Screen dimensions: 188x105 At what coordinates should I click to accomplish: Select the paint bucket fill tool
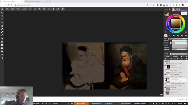click(x=2, y=42)
